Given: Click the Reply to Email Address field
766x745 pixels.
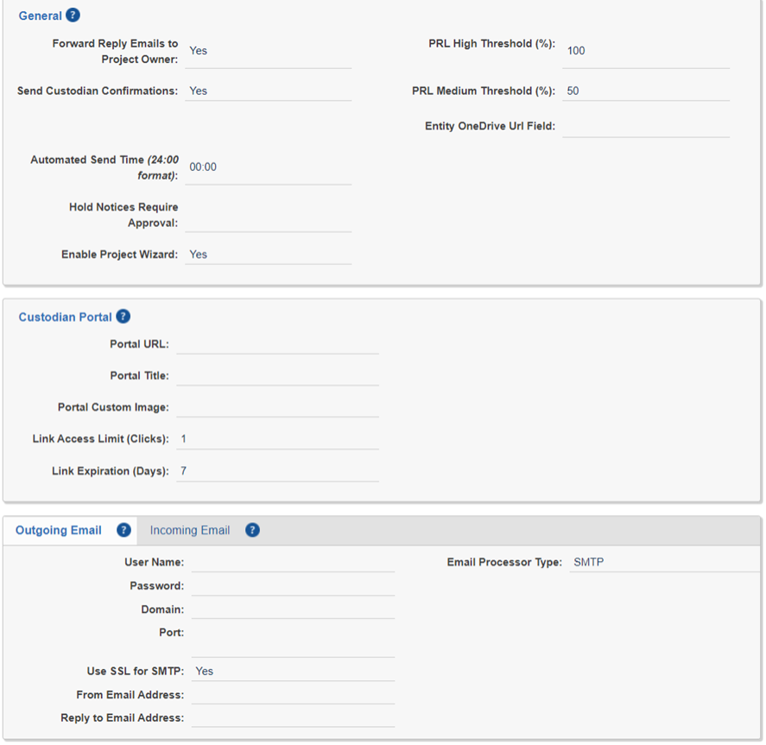Looking at the screenshot, I should [294, 716].
